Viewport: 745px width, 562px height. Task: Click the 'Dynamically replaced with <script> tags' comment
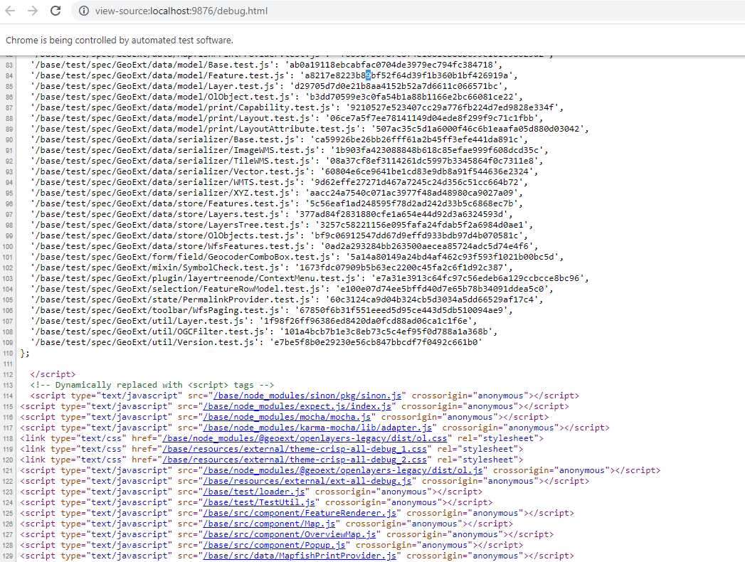pyautogui.click(x=152, y=385)
